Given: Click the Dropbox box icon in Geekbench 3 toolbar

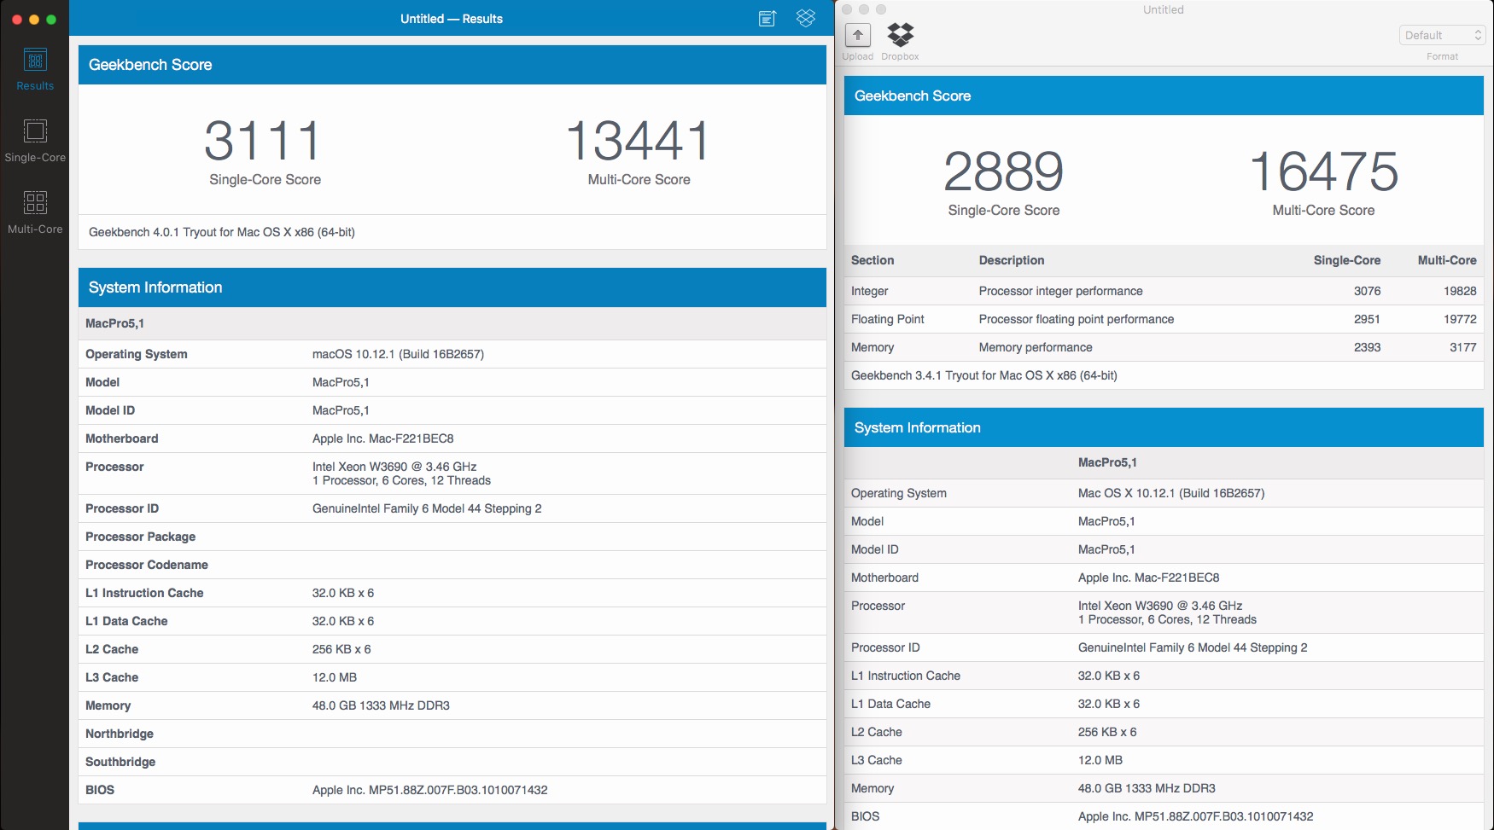Looking at the screenshot, I should click(x=900, y=34).
